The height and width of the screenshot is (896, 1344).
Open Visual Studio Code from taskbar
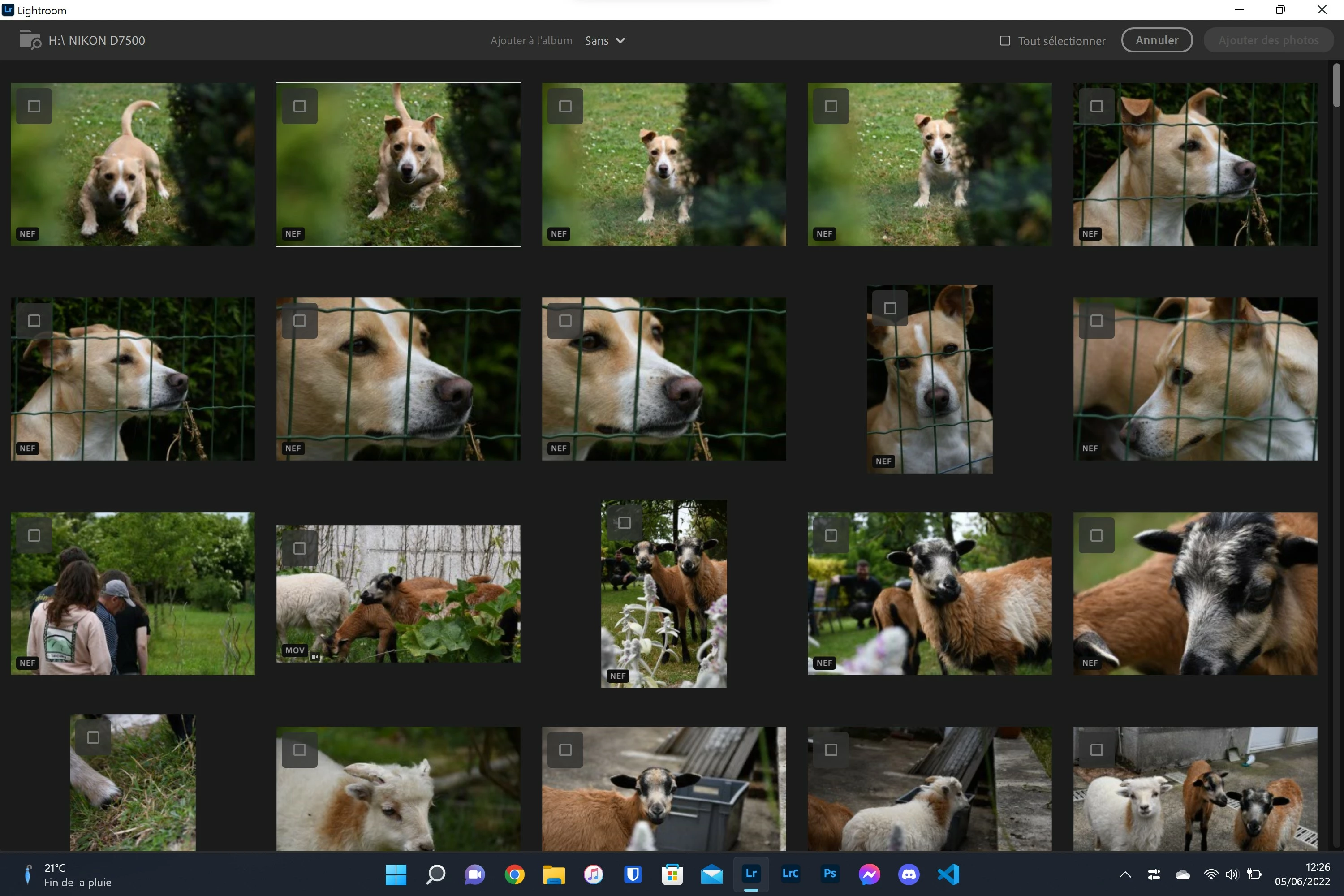click(948, 874)
